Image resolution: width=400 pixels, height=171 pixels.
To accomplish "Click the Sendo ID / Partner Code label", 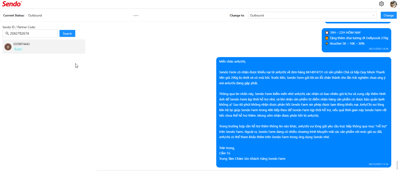I will (19, 27).
